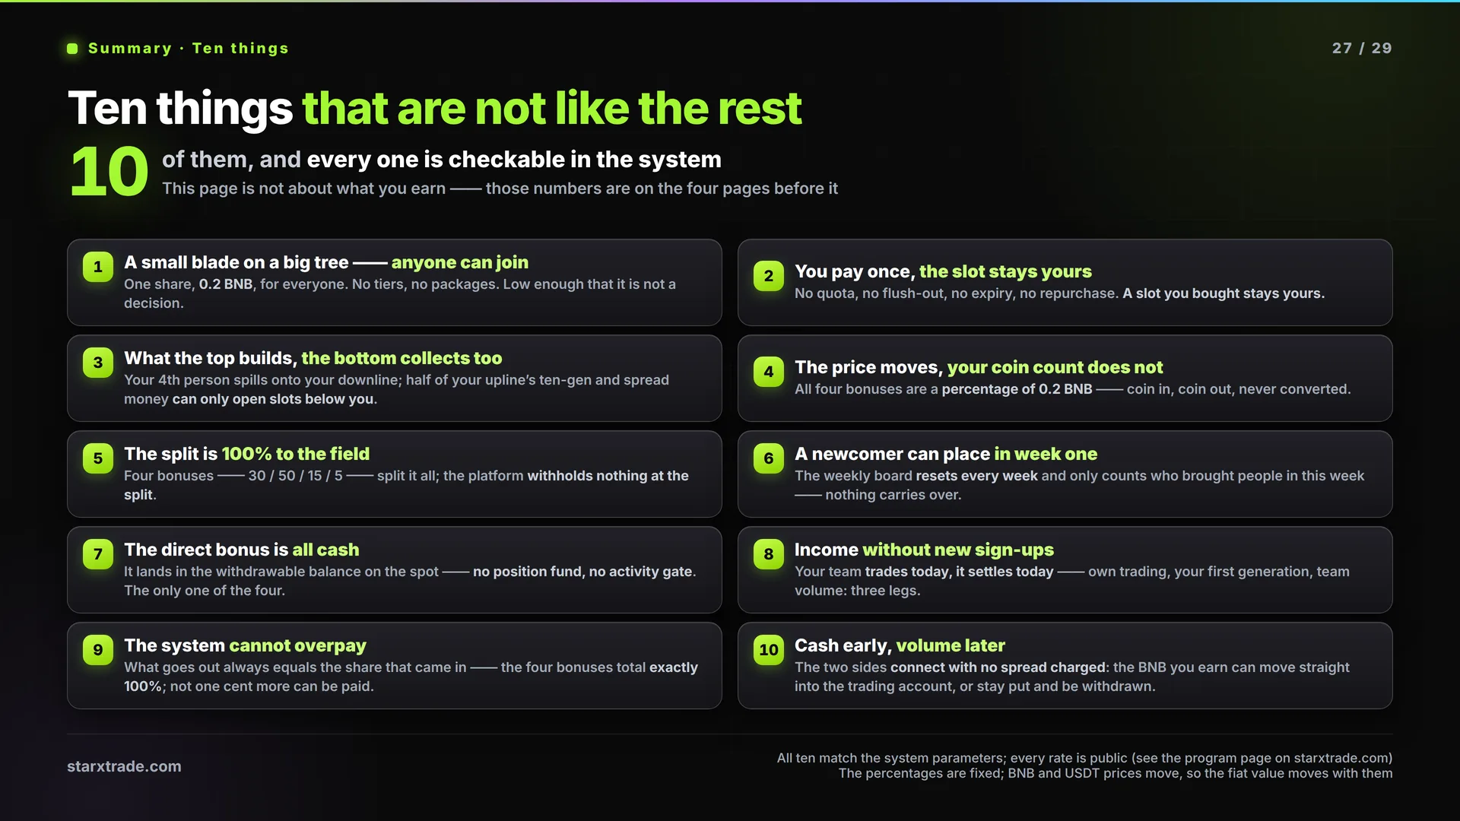This screenshot has width=1460, height=821.
Task: Select the green number 5 badge
Action: pos(98,458)
